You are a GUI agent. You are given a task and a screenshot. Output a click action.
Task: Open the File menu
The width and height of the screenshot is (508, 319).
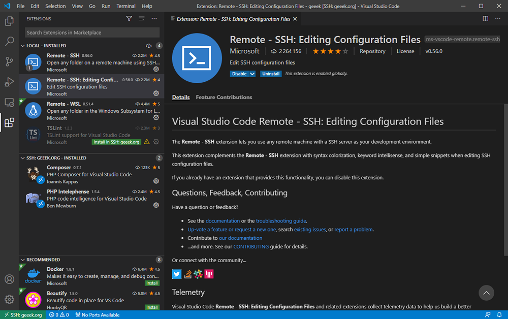pyautogui.click(x=20, y=6)
